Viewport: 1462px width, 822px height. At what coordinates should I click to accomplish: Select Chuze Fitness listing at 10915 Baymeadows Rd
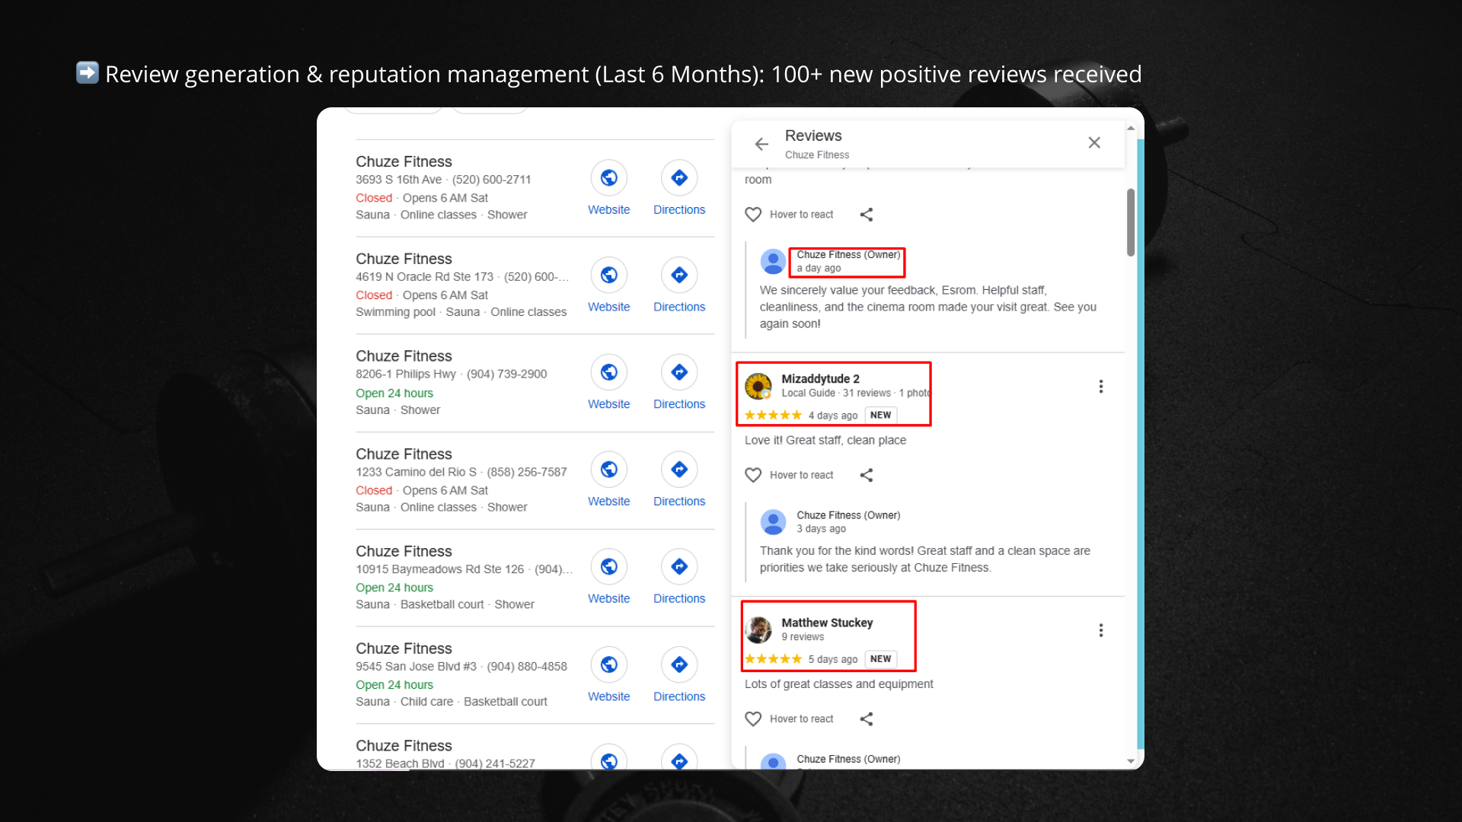click(x=404, y=551)
